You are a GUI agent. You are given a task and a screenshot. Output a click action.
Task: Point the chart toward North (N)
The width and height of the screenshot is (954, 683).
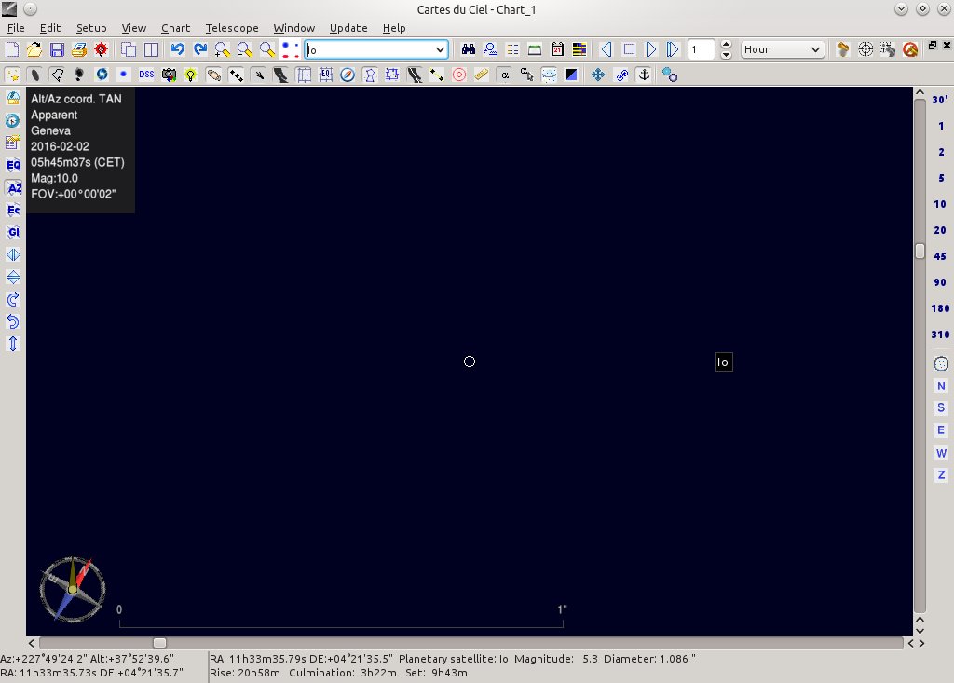pos(941,386)
